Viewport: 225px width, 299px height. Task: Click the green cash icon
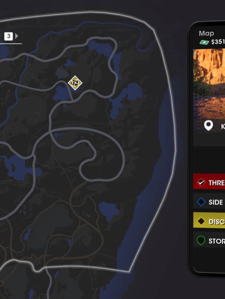pyautogui.click(x=204, y=42)
